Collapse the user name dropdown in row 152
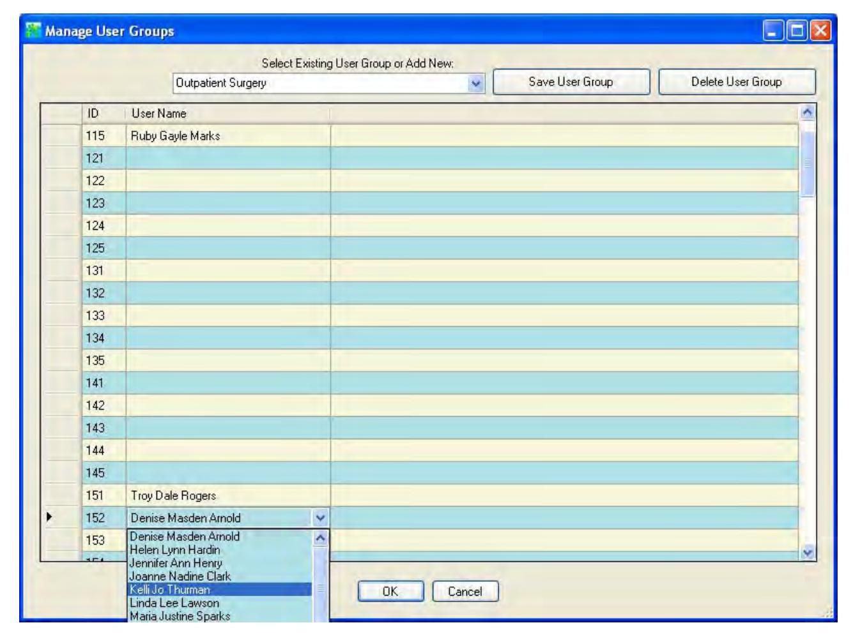Image resolution: width=853 pixels, height=639 pixels. coord(321,518)
